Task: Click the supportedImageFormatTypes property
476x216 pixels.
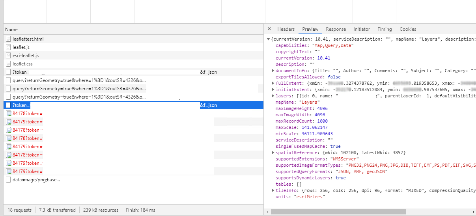Action: [x=310, y=165]
